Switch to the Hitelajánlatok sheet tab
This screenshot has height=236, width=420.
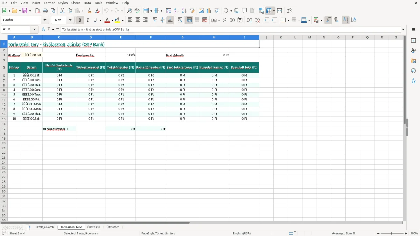pos(45,227)
